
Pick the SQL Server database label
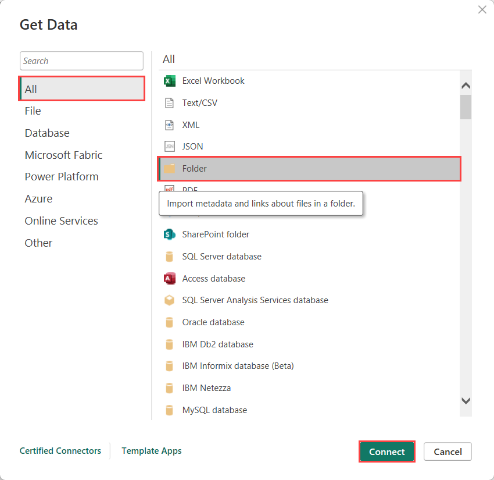(222, 257)
